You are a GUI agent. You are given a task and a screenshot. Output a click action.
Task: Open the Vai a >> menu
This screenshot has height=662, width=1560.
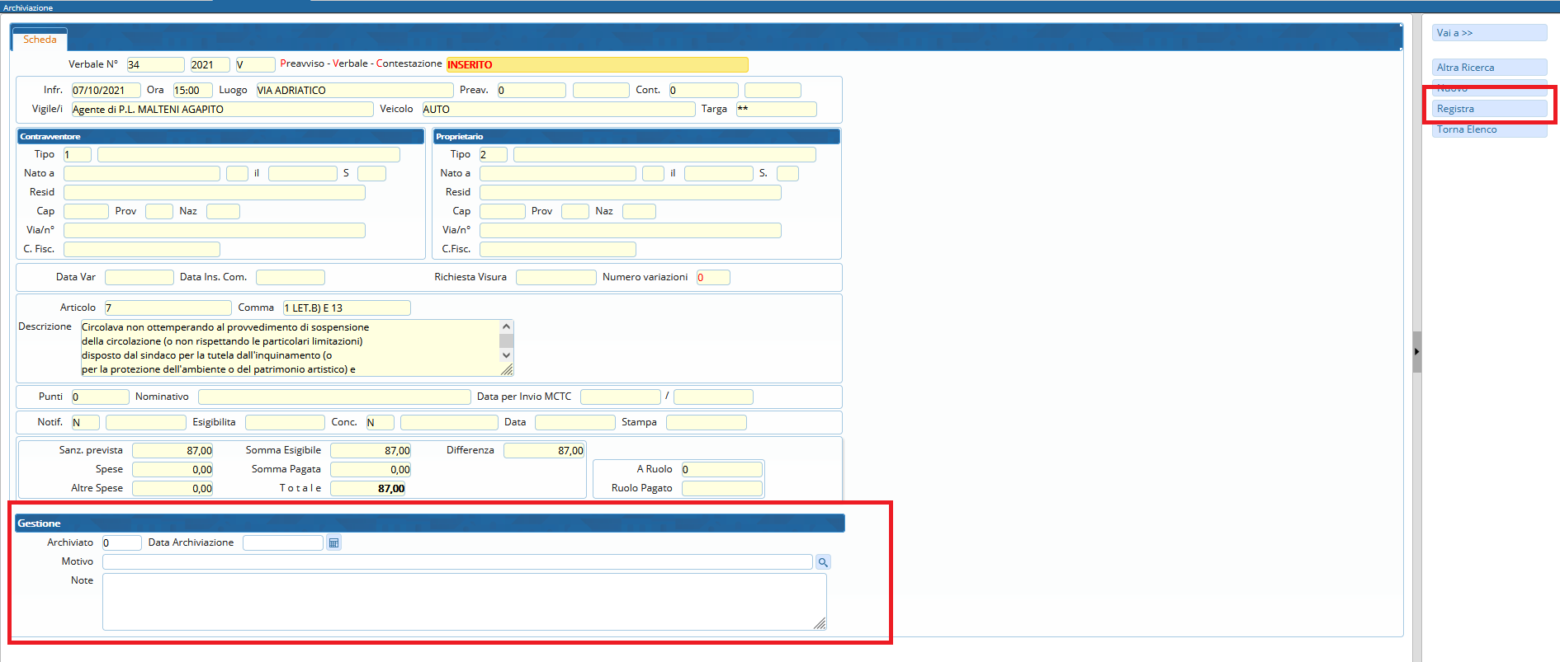click(x=1489, y=33)
